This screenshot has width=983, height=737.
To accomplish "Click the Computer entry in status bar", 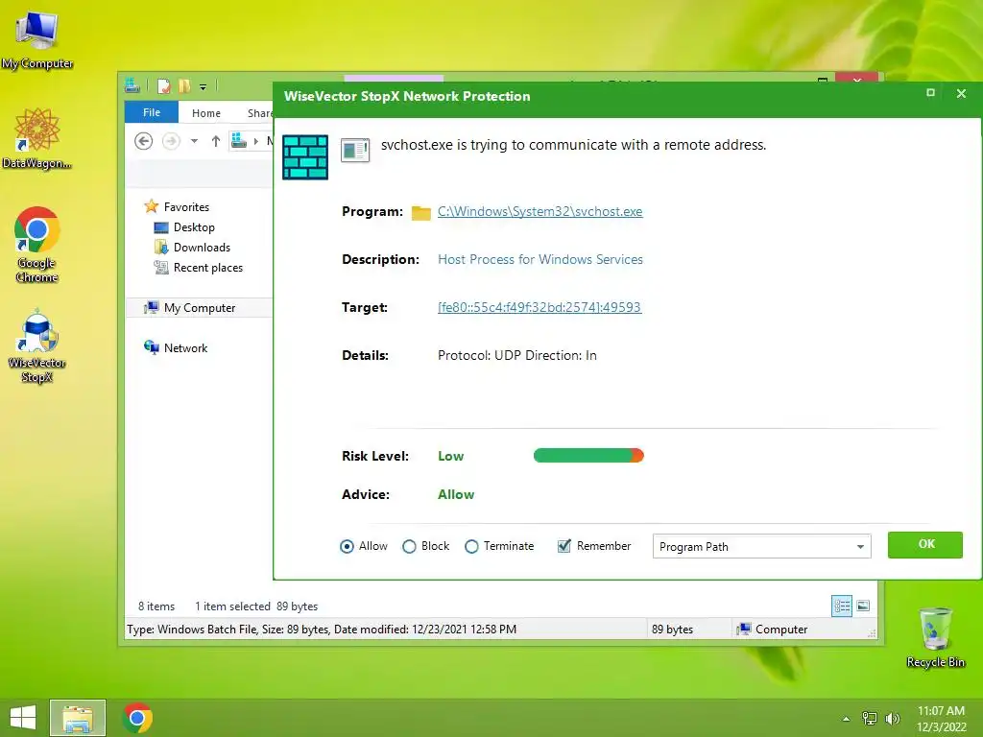I will (x=773, y=630).
